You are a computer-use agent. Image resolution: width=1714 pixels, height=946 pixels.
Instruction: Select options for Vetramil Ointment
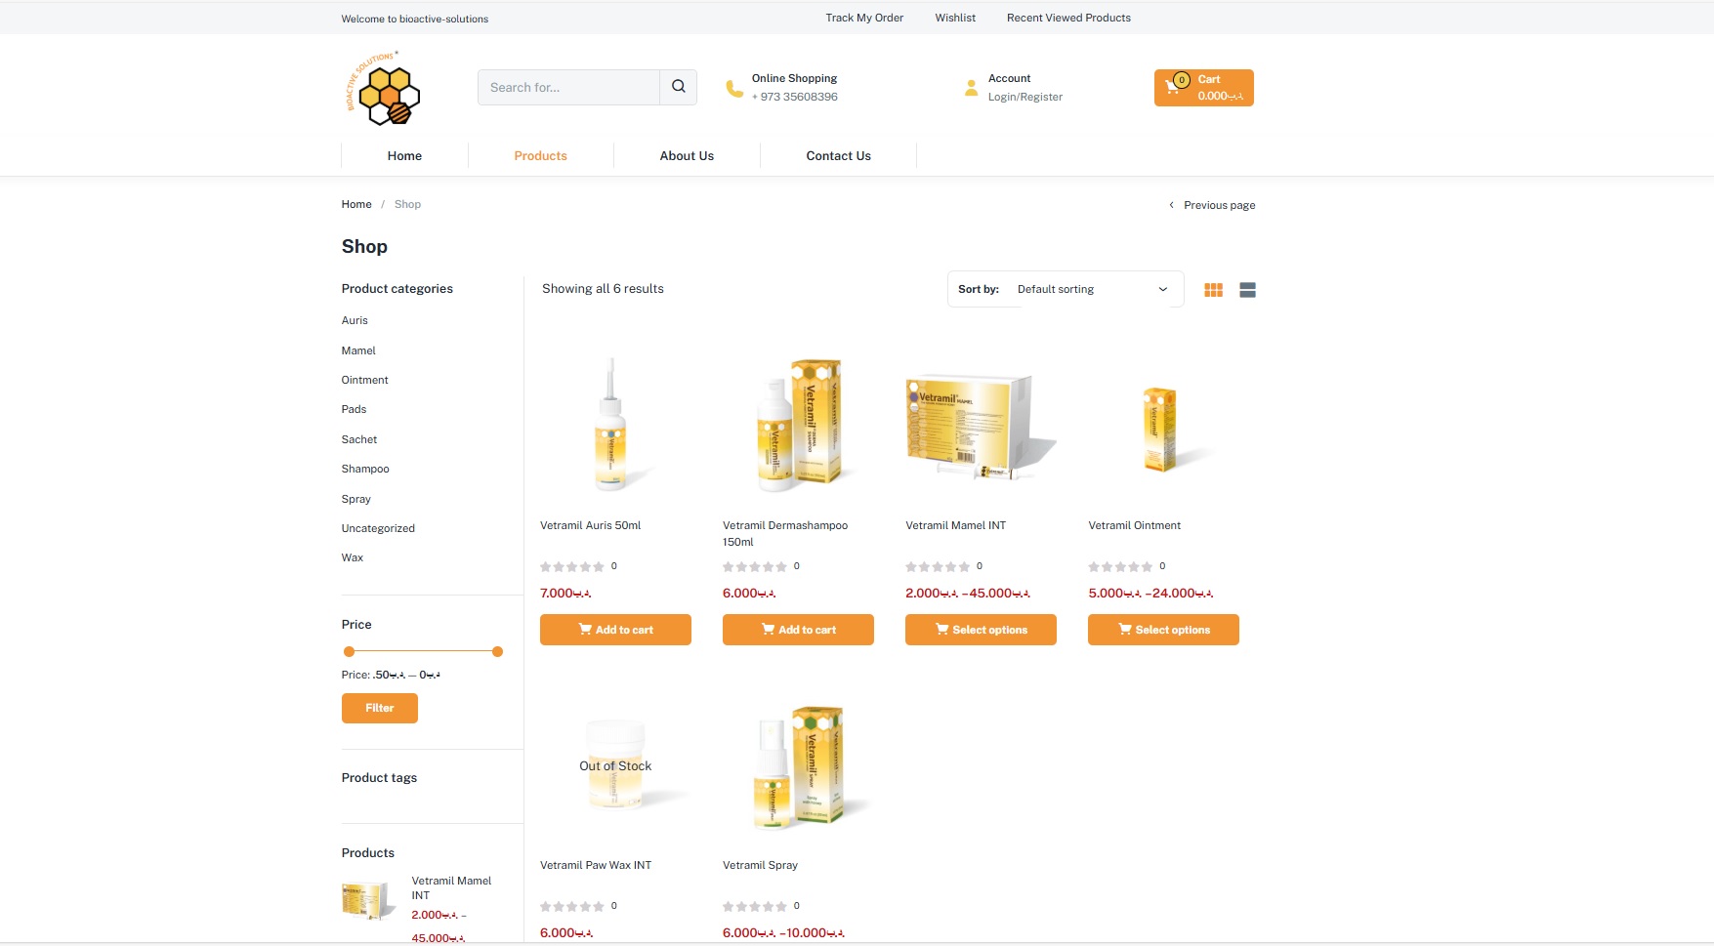(x=1163, y=630)
